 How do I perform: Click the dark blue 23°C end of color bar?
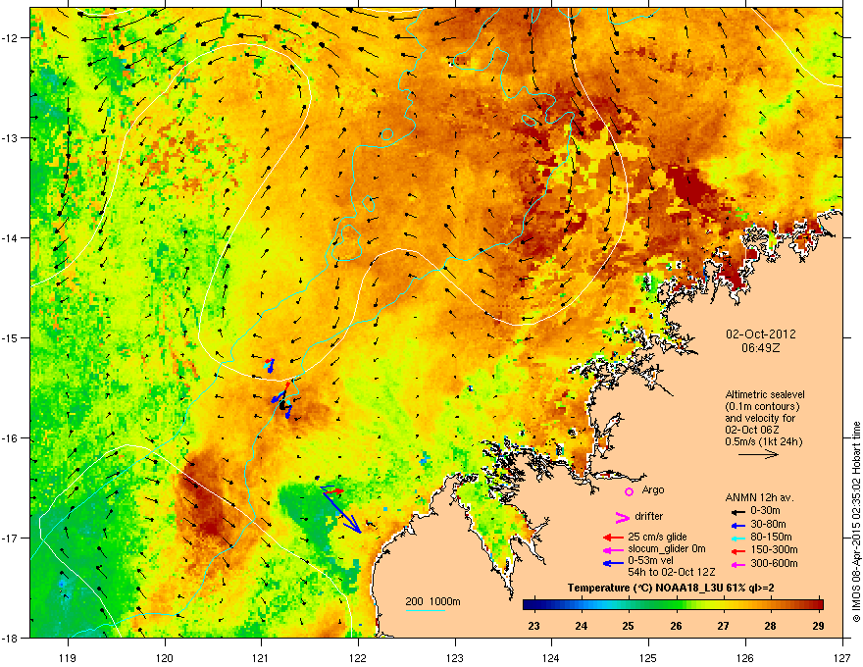coord(529,604)
